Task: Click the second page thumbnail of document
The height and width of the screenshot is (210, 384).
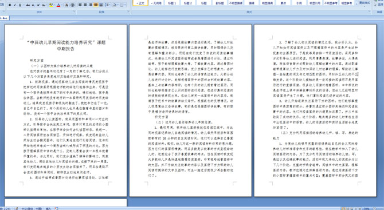Action: point(190,110)
